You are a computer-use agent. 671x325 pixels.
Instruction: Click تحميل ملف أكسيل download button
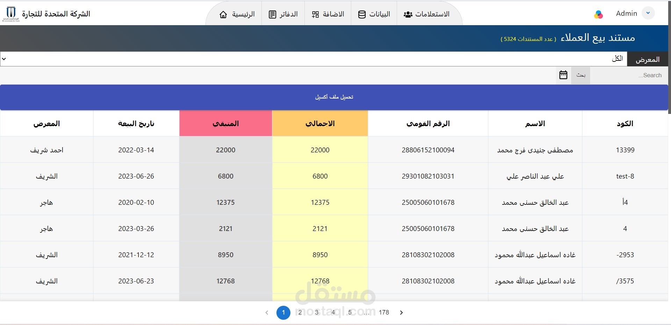pos(334,97)
